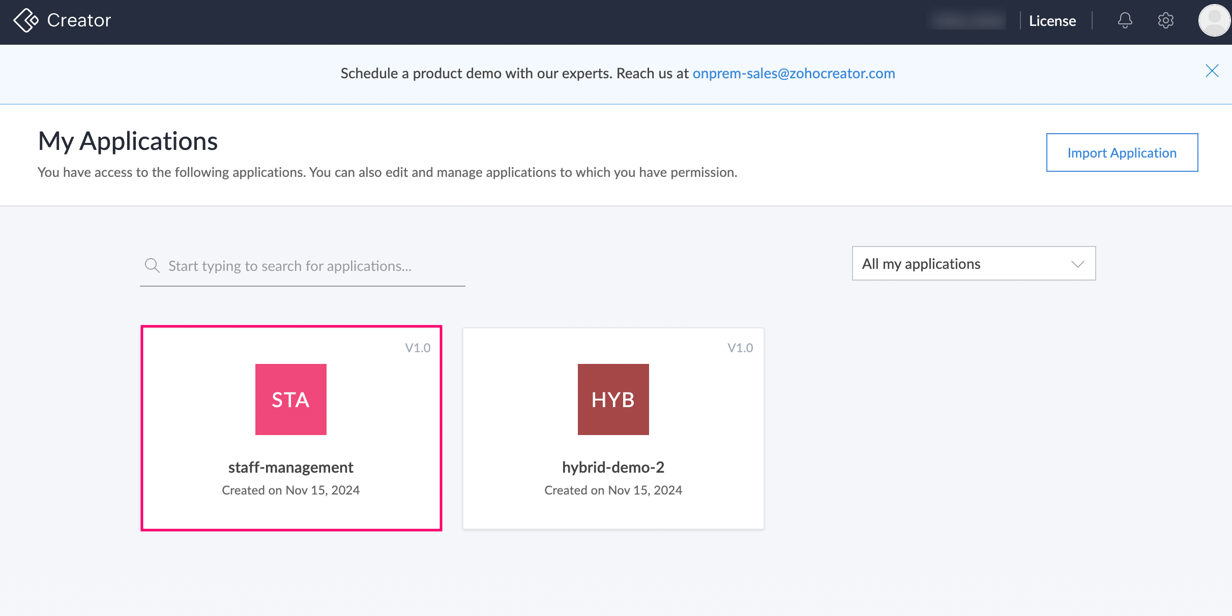The image size is (1232, 616).
Task: Open the onprem-sales email link
Action: tap(794, 73)
